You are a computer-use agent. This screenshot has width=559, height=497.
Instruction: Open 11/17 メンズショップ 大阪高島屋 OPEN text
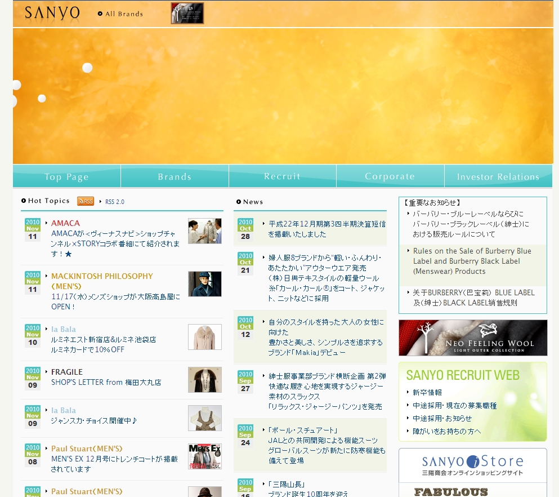coord(115,301)
